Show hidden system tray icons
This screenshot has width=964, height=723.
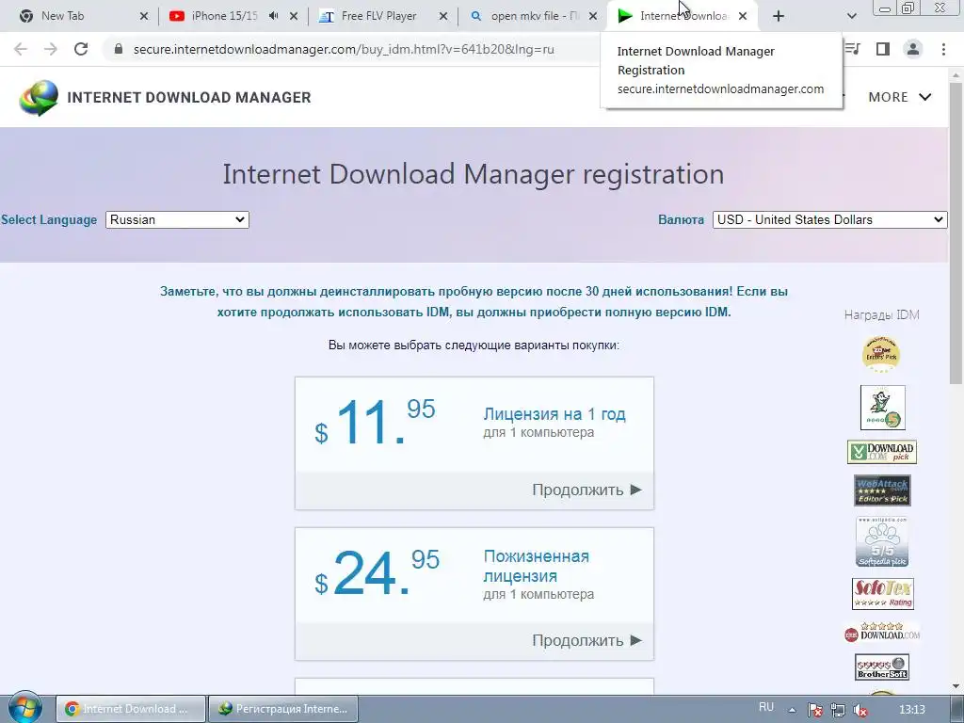point(793,710)
